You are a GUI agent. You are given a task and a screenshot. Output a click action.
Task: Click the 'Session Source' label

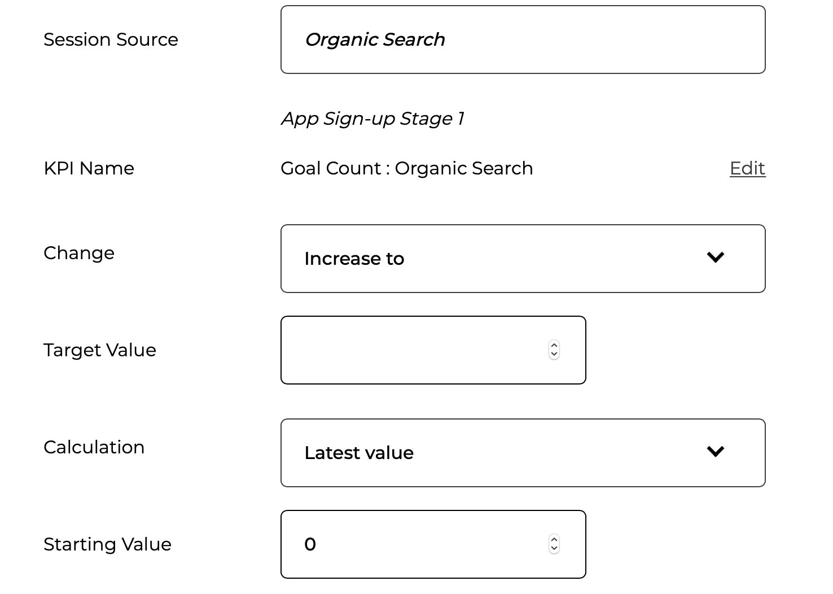[x=111, y=40]
